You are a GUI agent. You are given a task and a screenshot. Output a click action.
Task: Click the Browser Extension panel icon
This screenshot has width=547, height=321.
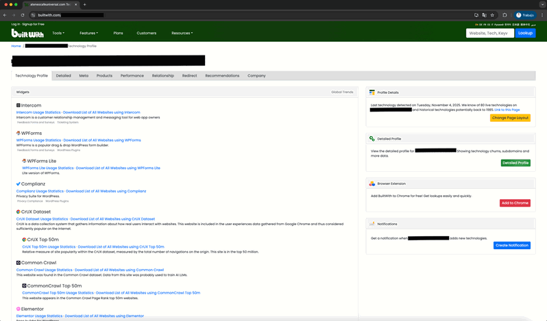tap(372, 183)
